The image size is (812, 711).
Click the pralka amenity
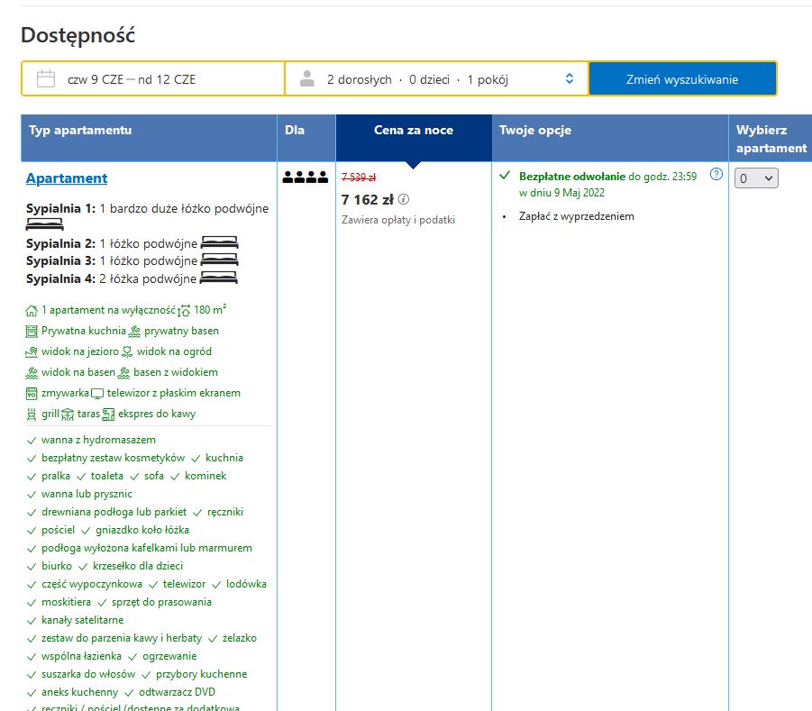55,476
